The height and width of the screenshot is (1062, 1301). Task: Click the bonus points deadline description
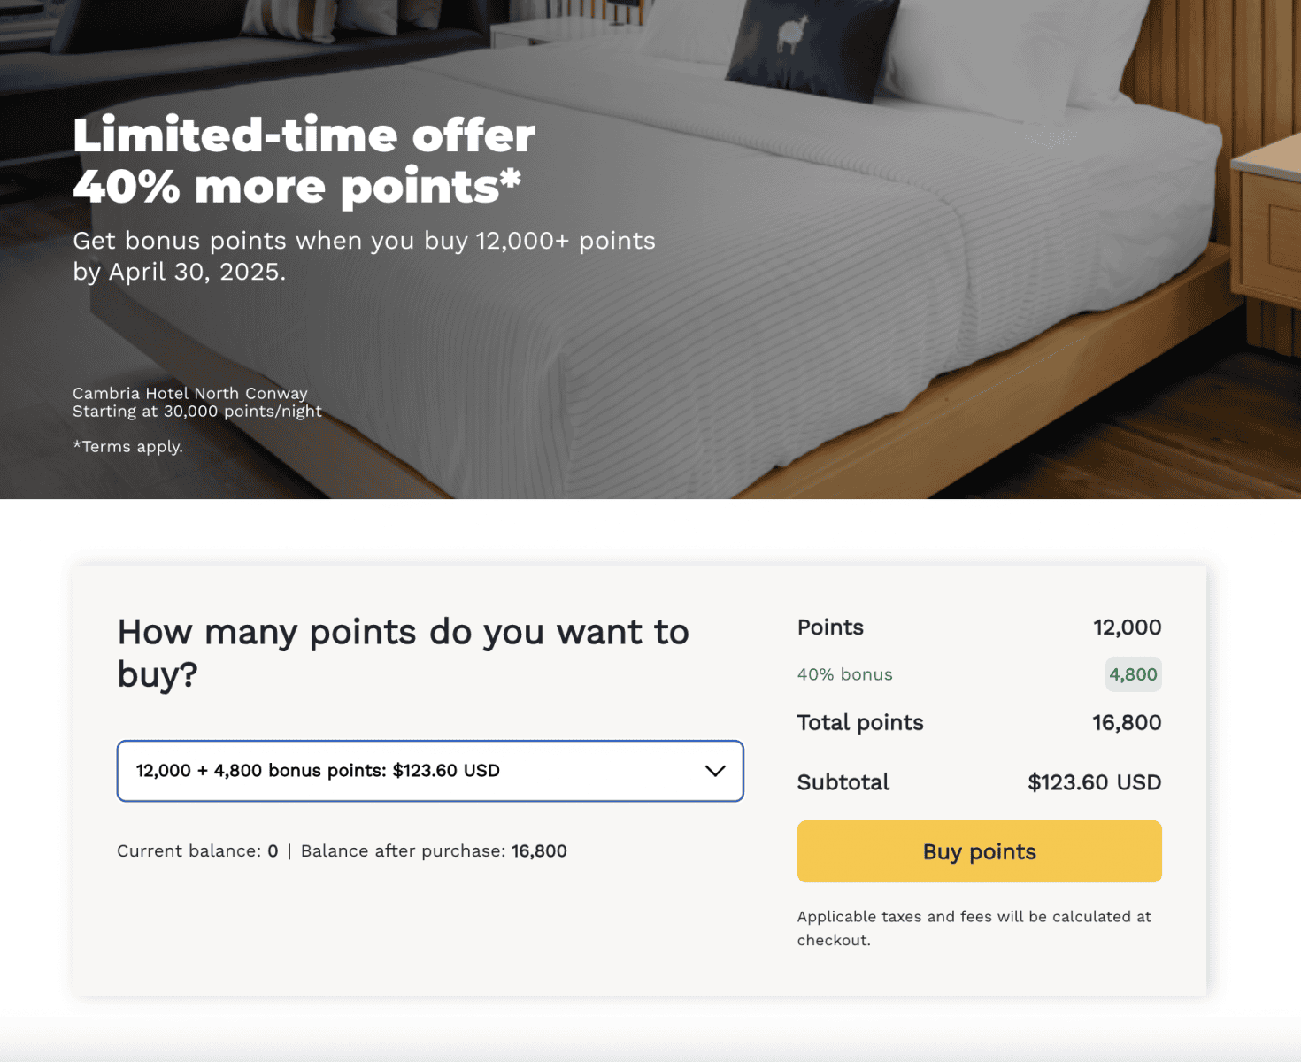click(364, 256)
